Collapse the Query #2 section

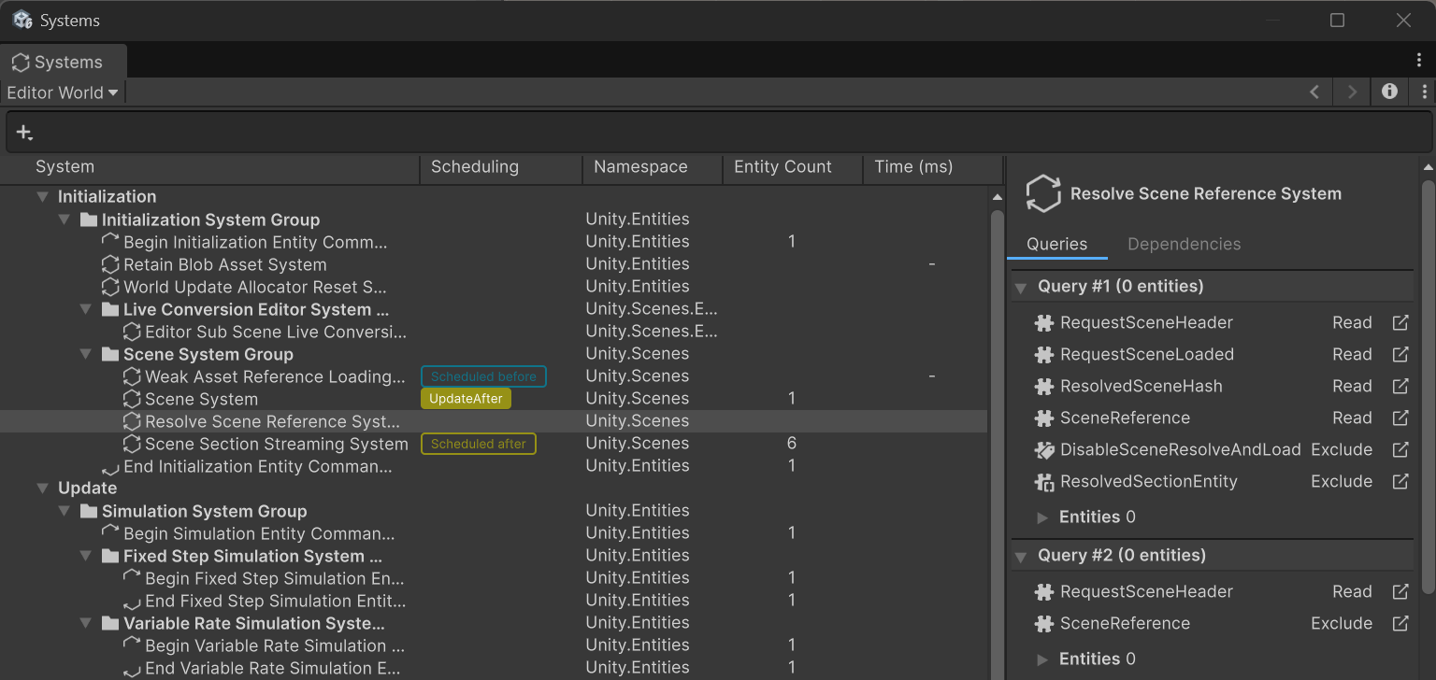coord(1022,556)
